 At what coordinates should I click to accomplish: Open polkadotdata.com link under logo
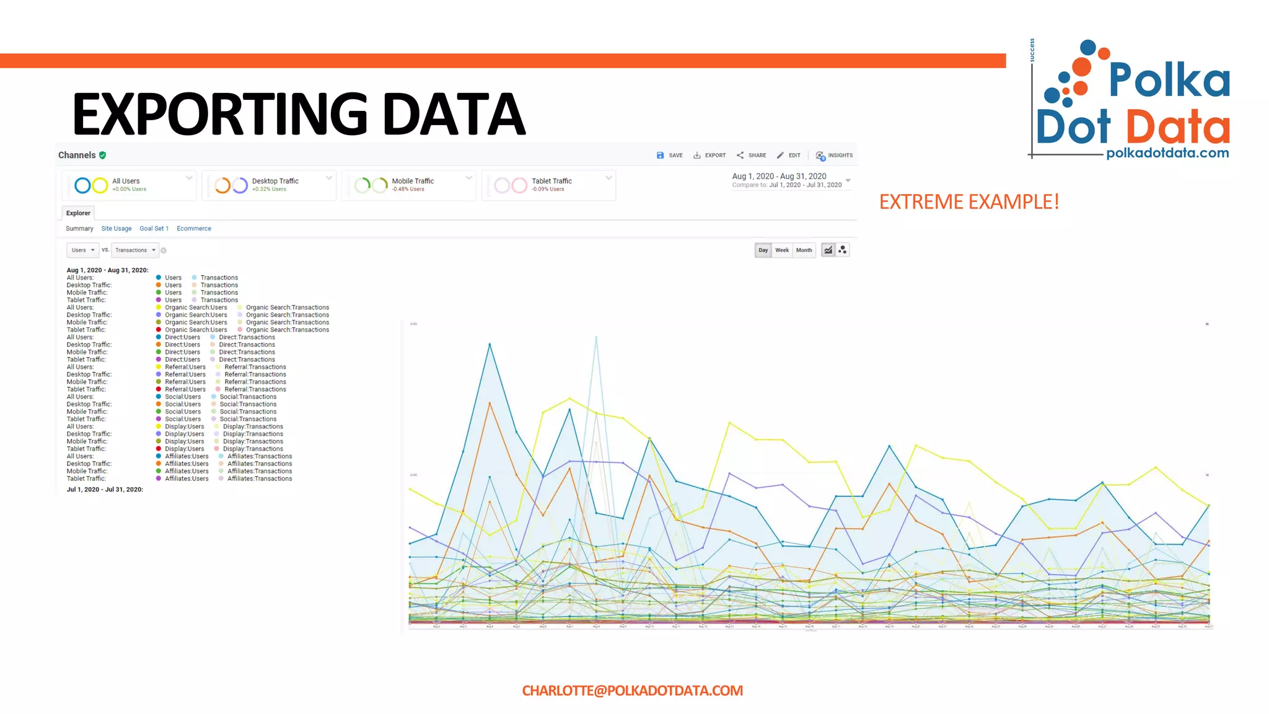tap(1167, 153)
